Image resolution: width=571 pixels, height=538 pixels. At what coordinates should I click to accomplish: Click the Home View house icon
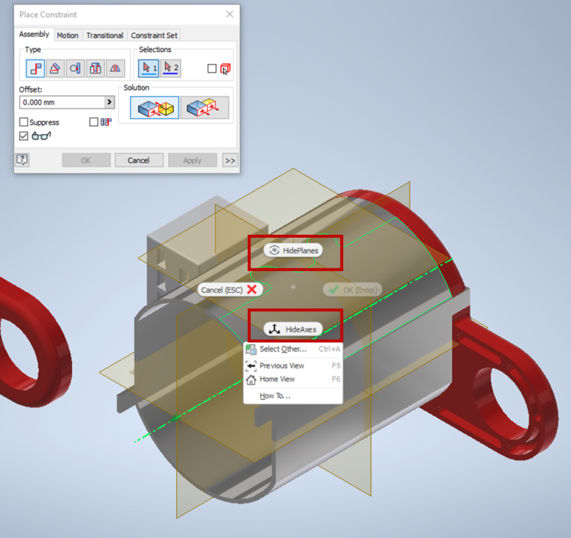pyautogui.click(x=251, y=380)
